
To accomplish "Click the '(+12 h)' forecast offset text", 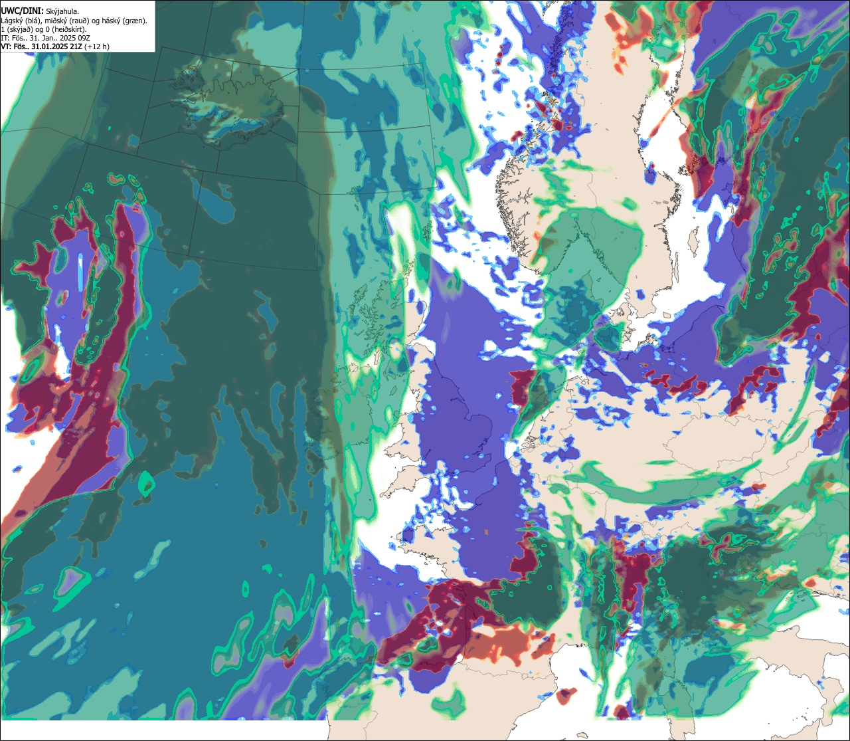I will [x=97, y=47].
